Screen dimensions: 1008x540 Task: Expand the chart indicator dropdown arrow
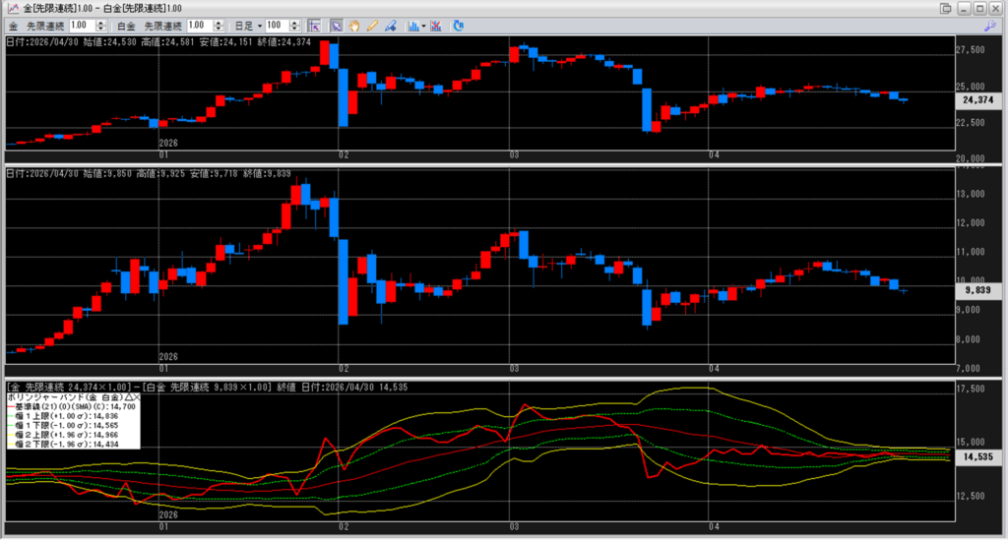(423, 27)
